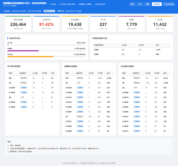Select the 227 card with blue top
Screen dimensions: 178x166
pyautogui.click(x=103, y=24)
